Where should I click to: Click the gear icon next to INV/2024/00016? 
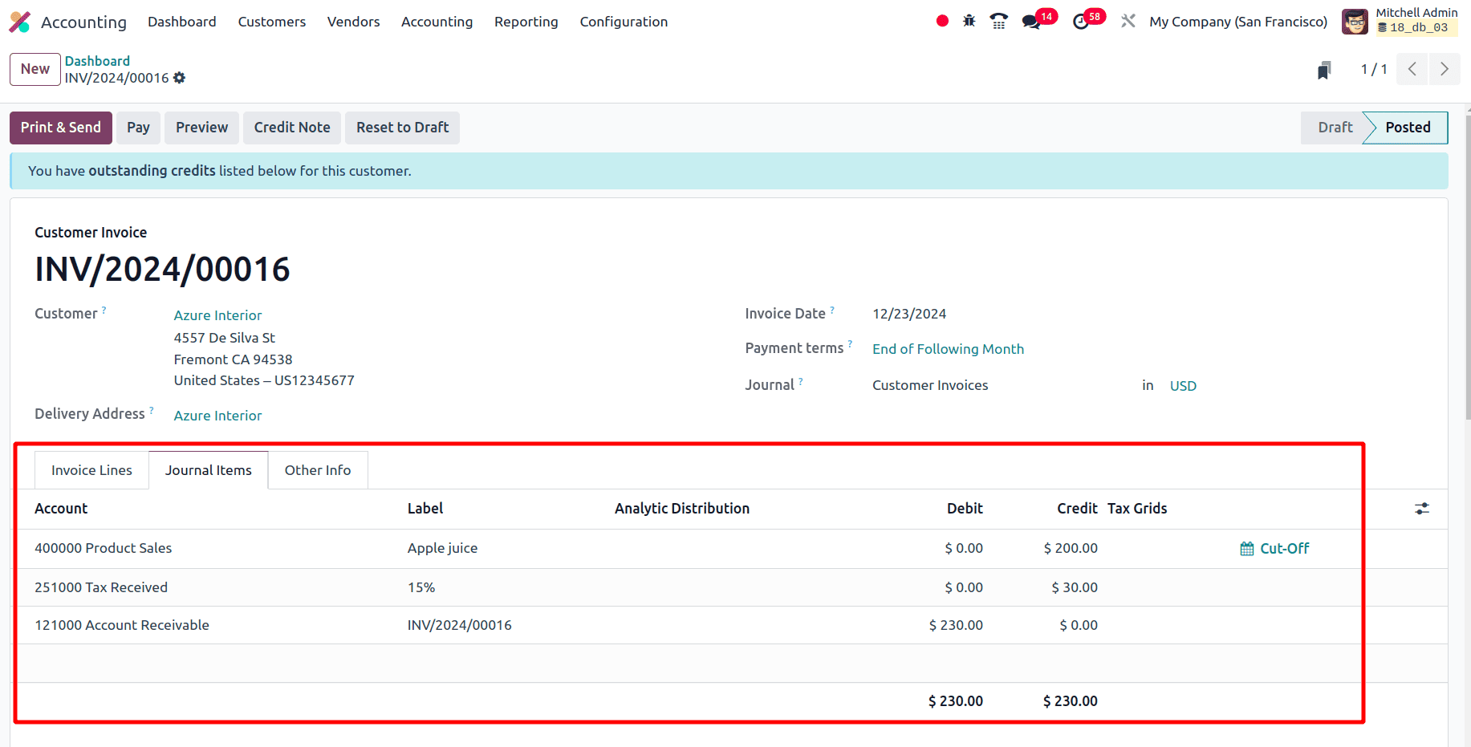(x=180, y=78)
